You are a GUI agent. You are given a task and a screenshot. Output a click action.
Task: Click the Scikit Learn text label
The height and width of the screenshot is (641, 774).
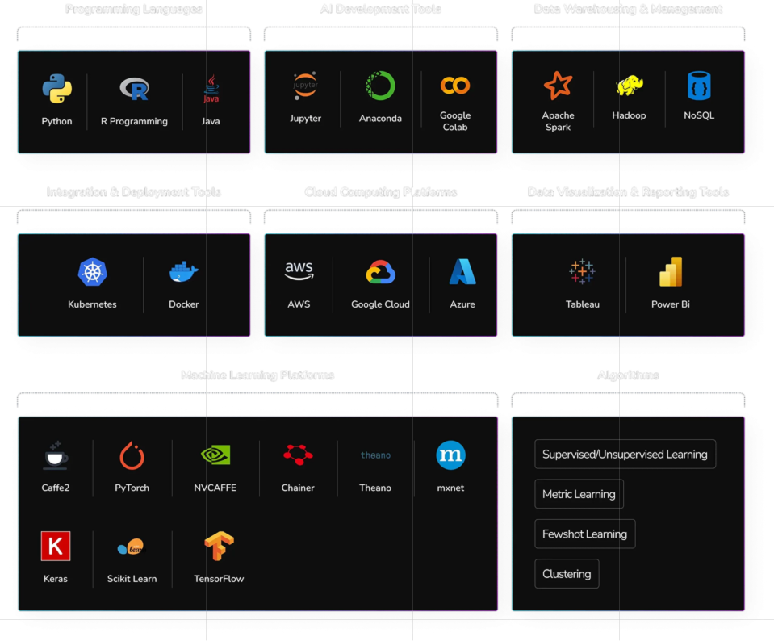pyautogui.click(x=132, y=578)
